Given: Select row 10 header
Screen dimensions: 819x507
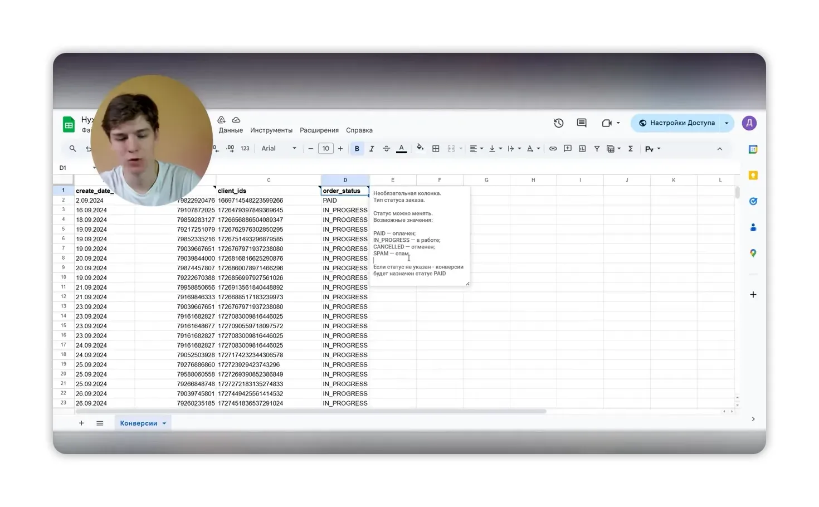Looking at the screenshot, I should click(64, 277).
